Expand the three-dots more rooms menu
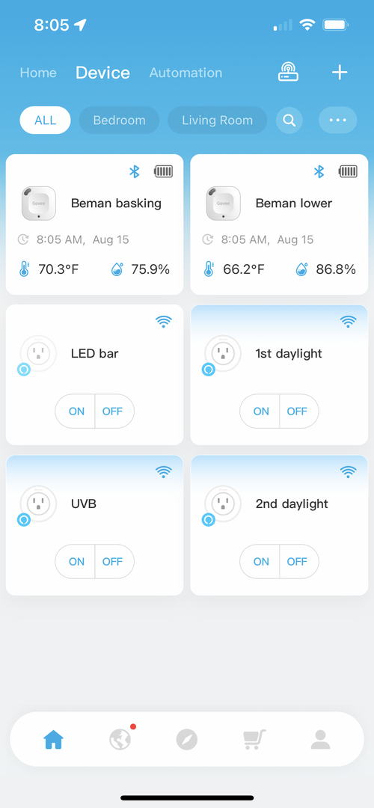This screenshot has height=808, width=374. click(x=338, y=120)
